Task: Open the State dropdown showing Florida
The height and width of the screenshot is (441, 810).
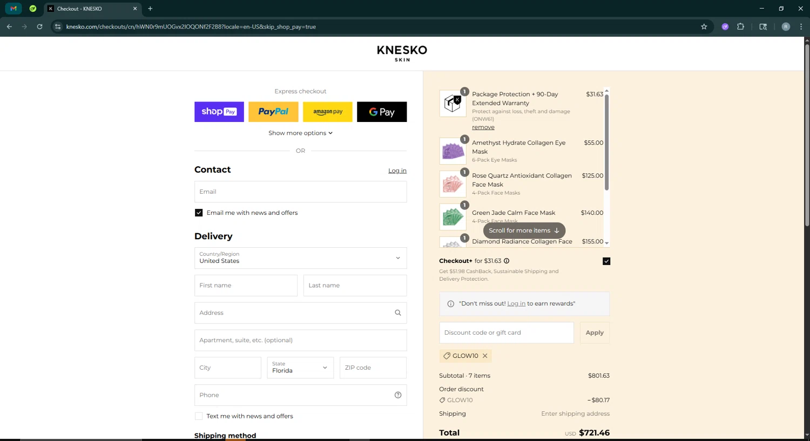Action: tap(300, 368)
